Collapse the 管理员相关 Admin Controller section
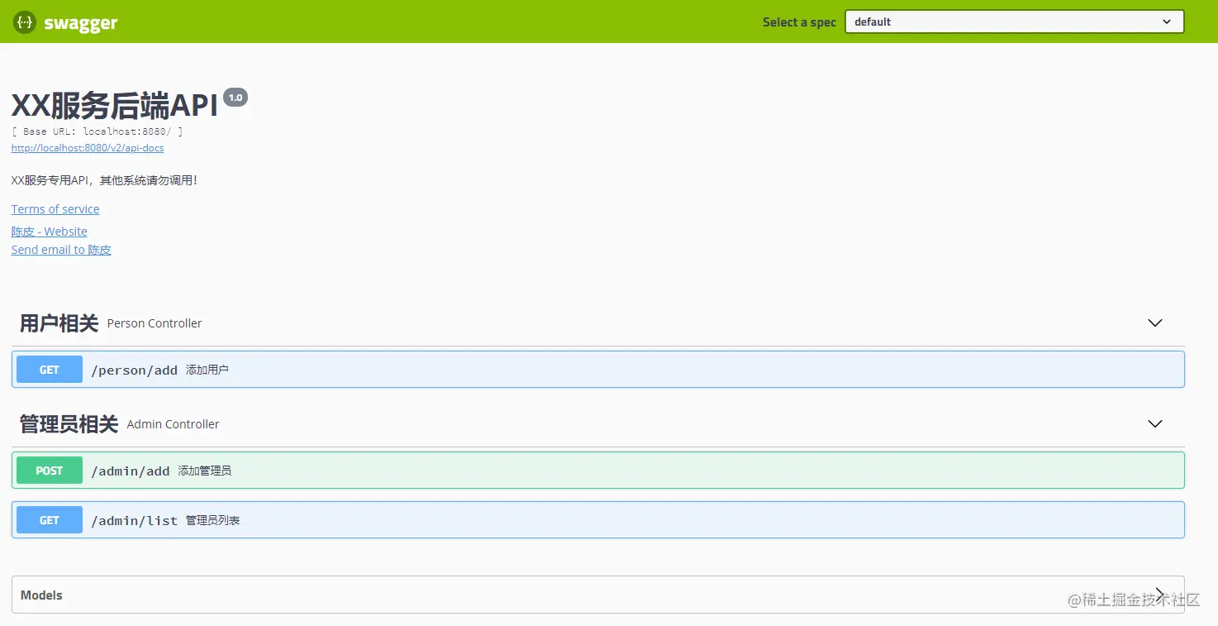 click(1155, 424)
